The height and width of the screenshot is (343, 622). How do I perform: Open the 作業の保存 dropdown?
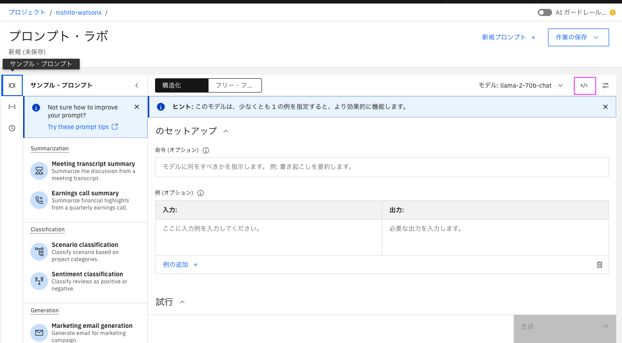578,37
